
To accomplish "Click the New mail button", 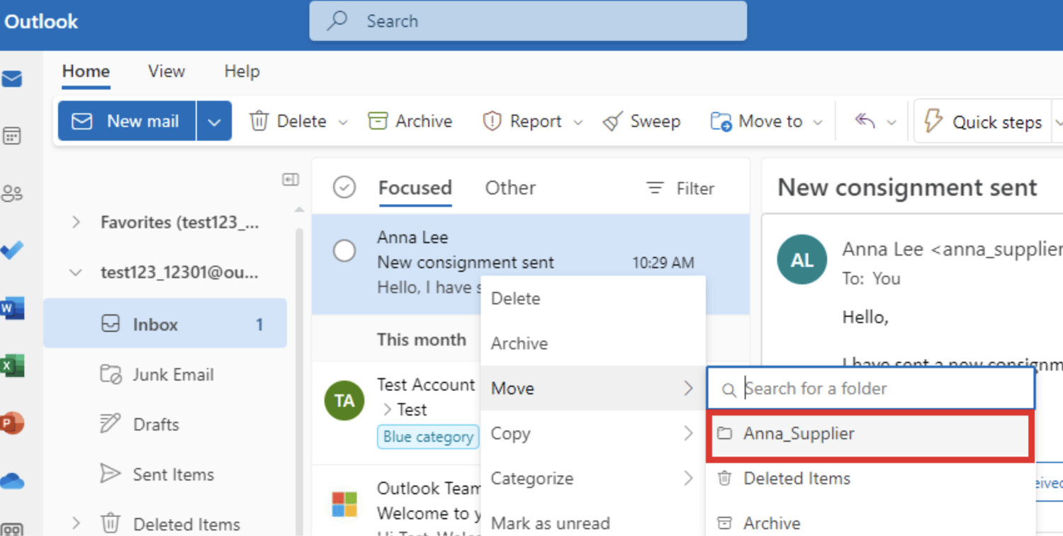I will [x=126, y=120].
